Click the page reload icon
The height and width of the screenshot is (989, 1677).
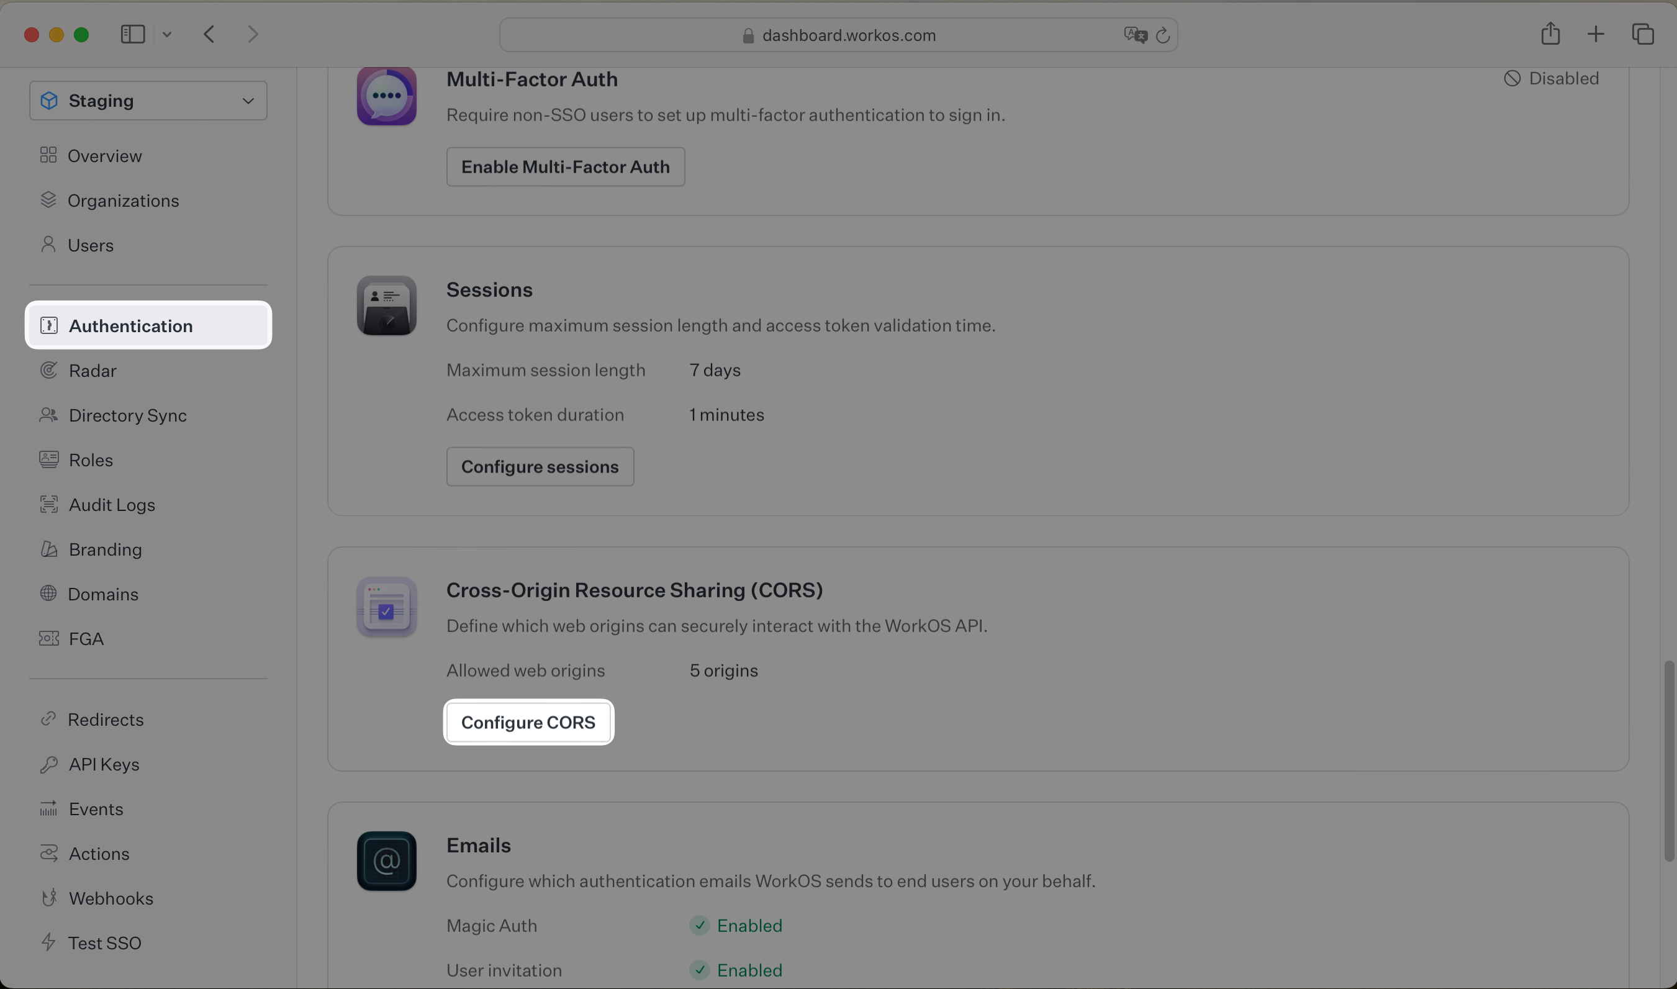coord(1163,35)
